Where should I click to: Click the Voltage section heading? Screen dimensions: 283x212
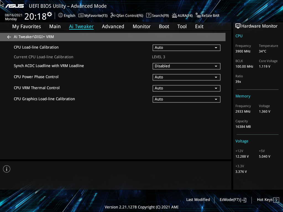pyautogui.click(x=242, y=141)
